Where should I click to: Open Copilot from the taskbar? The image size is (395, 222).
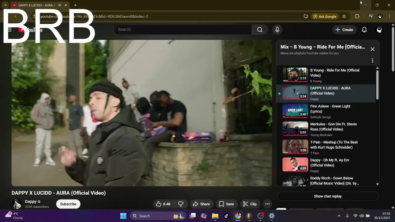(x=204, y=216)
